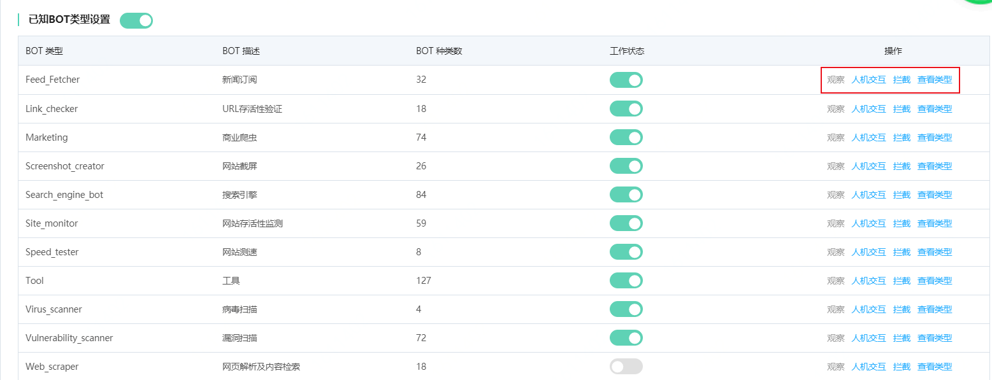Click 拦截 for Site_monitor
This screenshot has width=992, height=380.
[x=902, y=223]
